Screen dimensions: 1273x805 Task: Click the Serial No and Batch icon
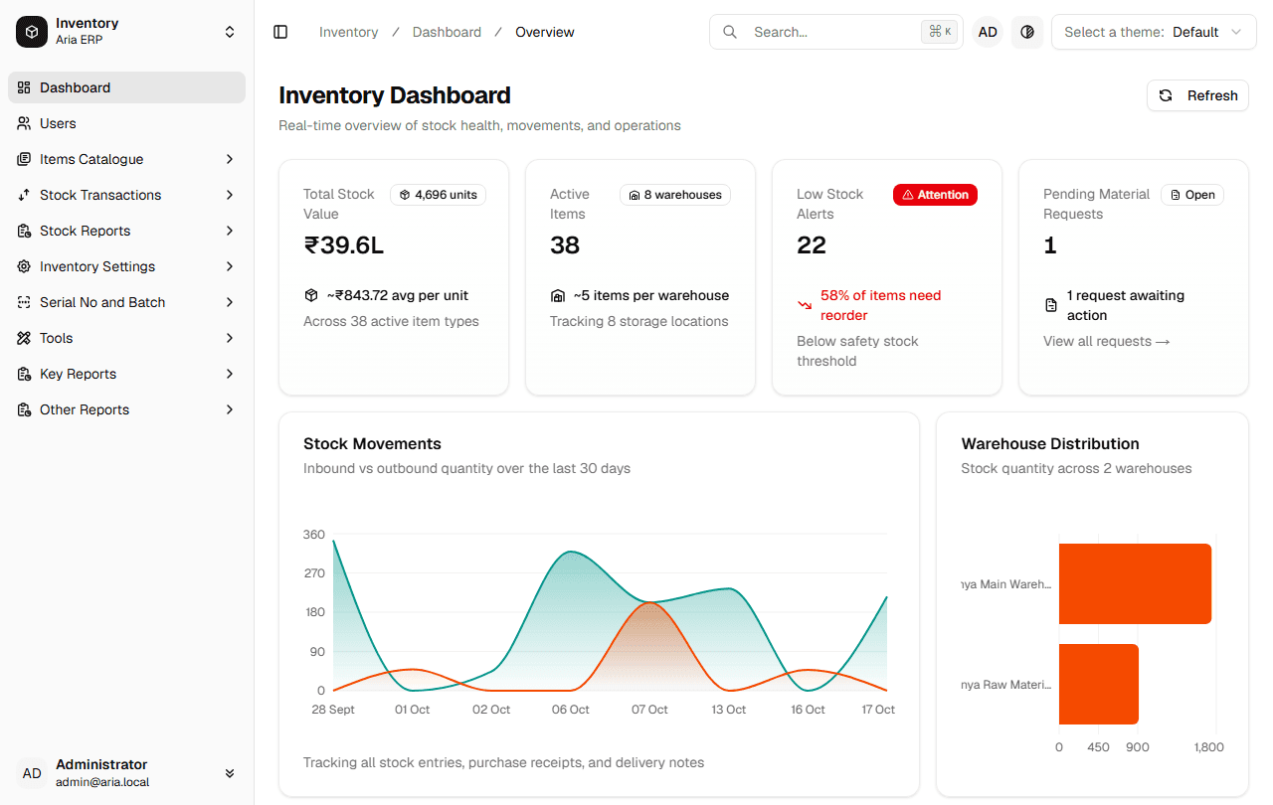pyautogui.click(x=24, y=302)
